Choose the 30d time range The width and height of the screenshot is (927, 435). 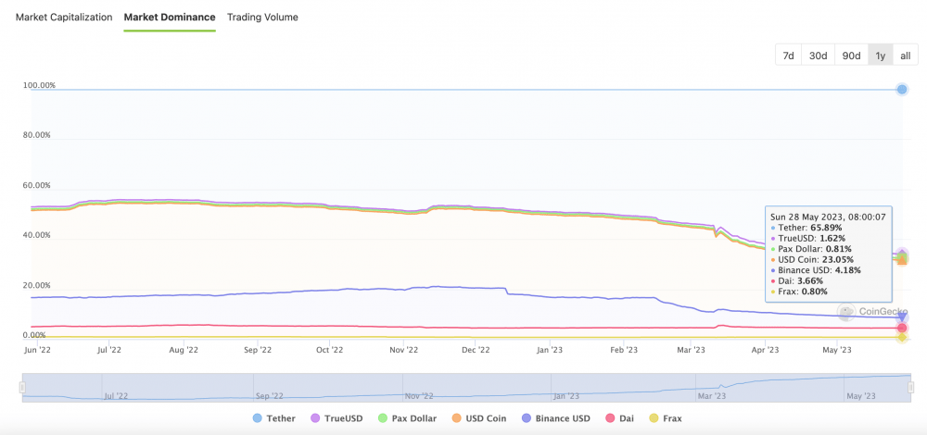pyautogui.click(x=818, y=56)
